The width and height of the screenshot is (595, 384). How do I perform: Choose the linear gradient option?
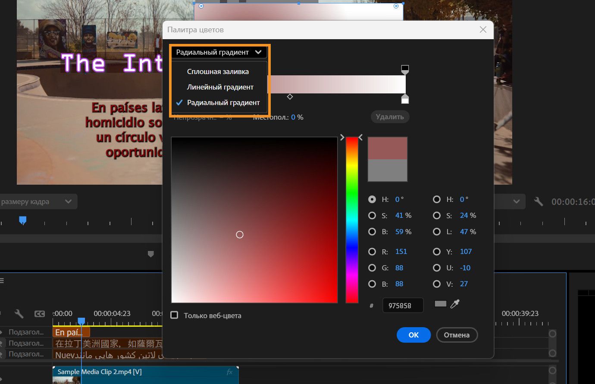[220, 87]
